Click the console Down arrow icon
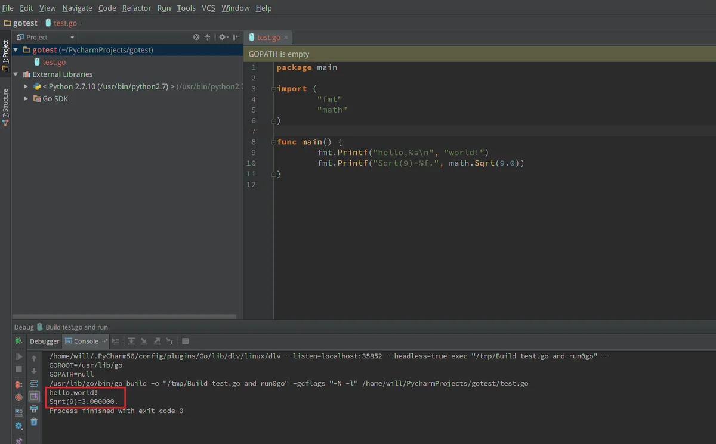 (34, 371)
